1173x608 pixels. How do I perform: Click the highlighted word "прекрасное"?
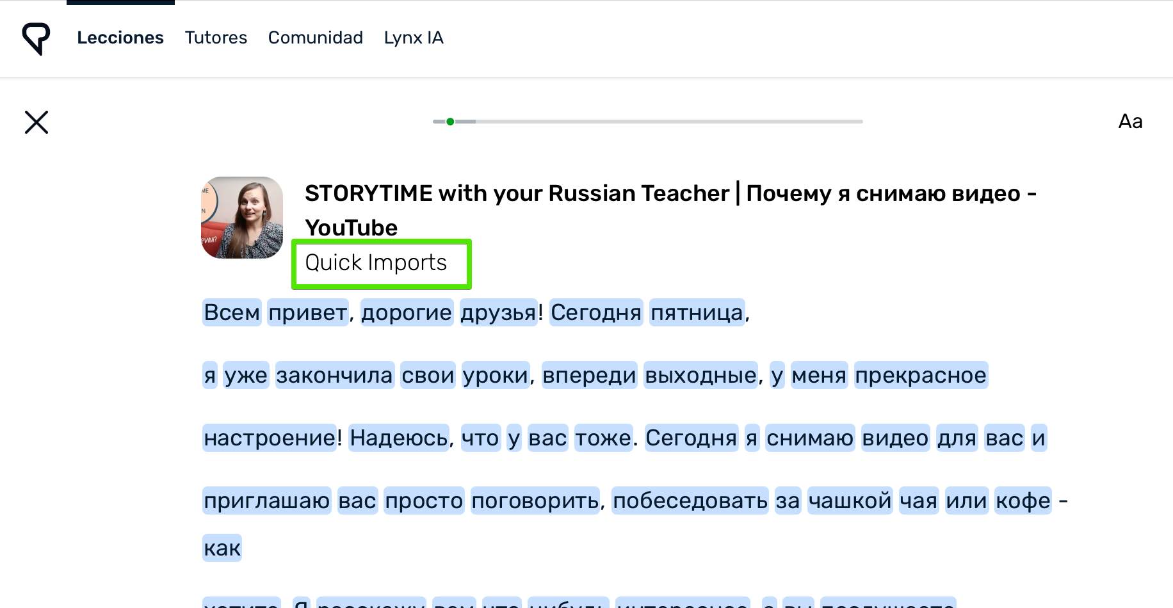(920, 375)
